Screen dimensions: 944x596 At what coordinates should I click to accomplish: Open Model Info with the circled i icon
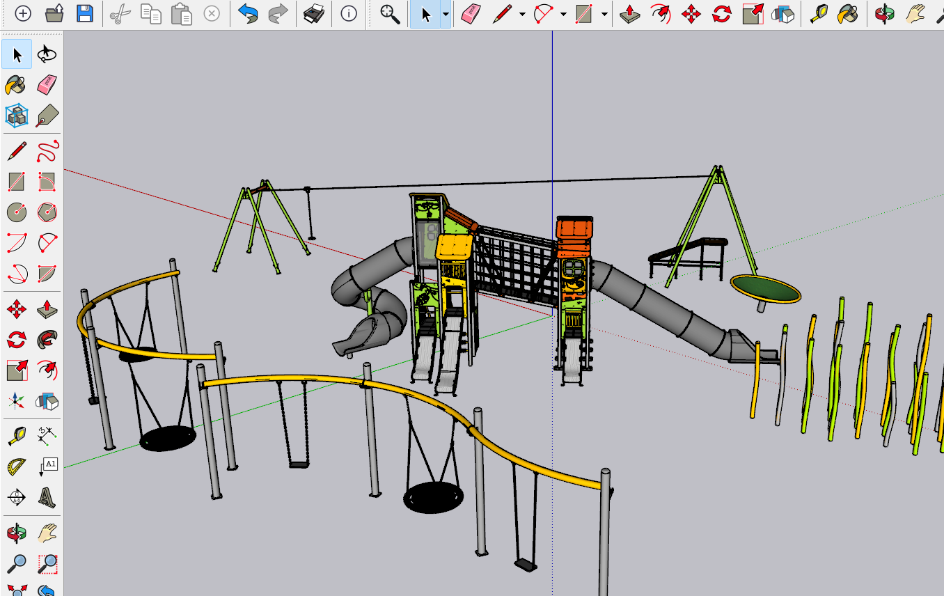click(x=349, y=14)
